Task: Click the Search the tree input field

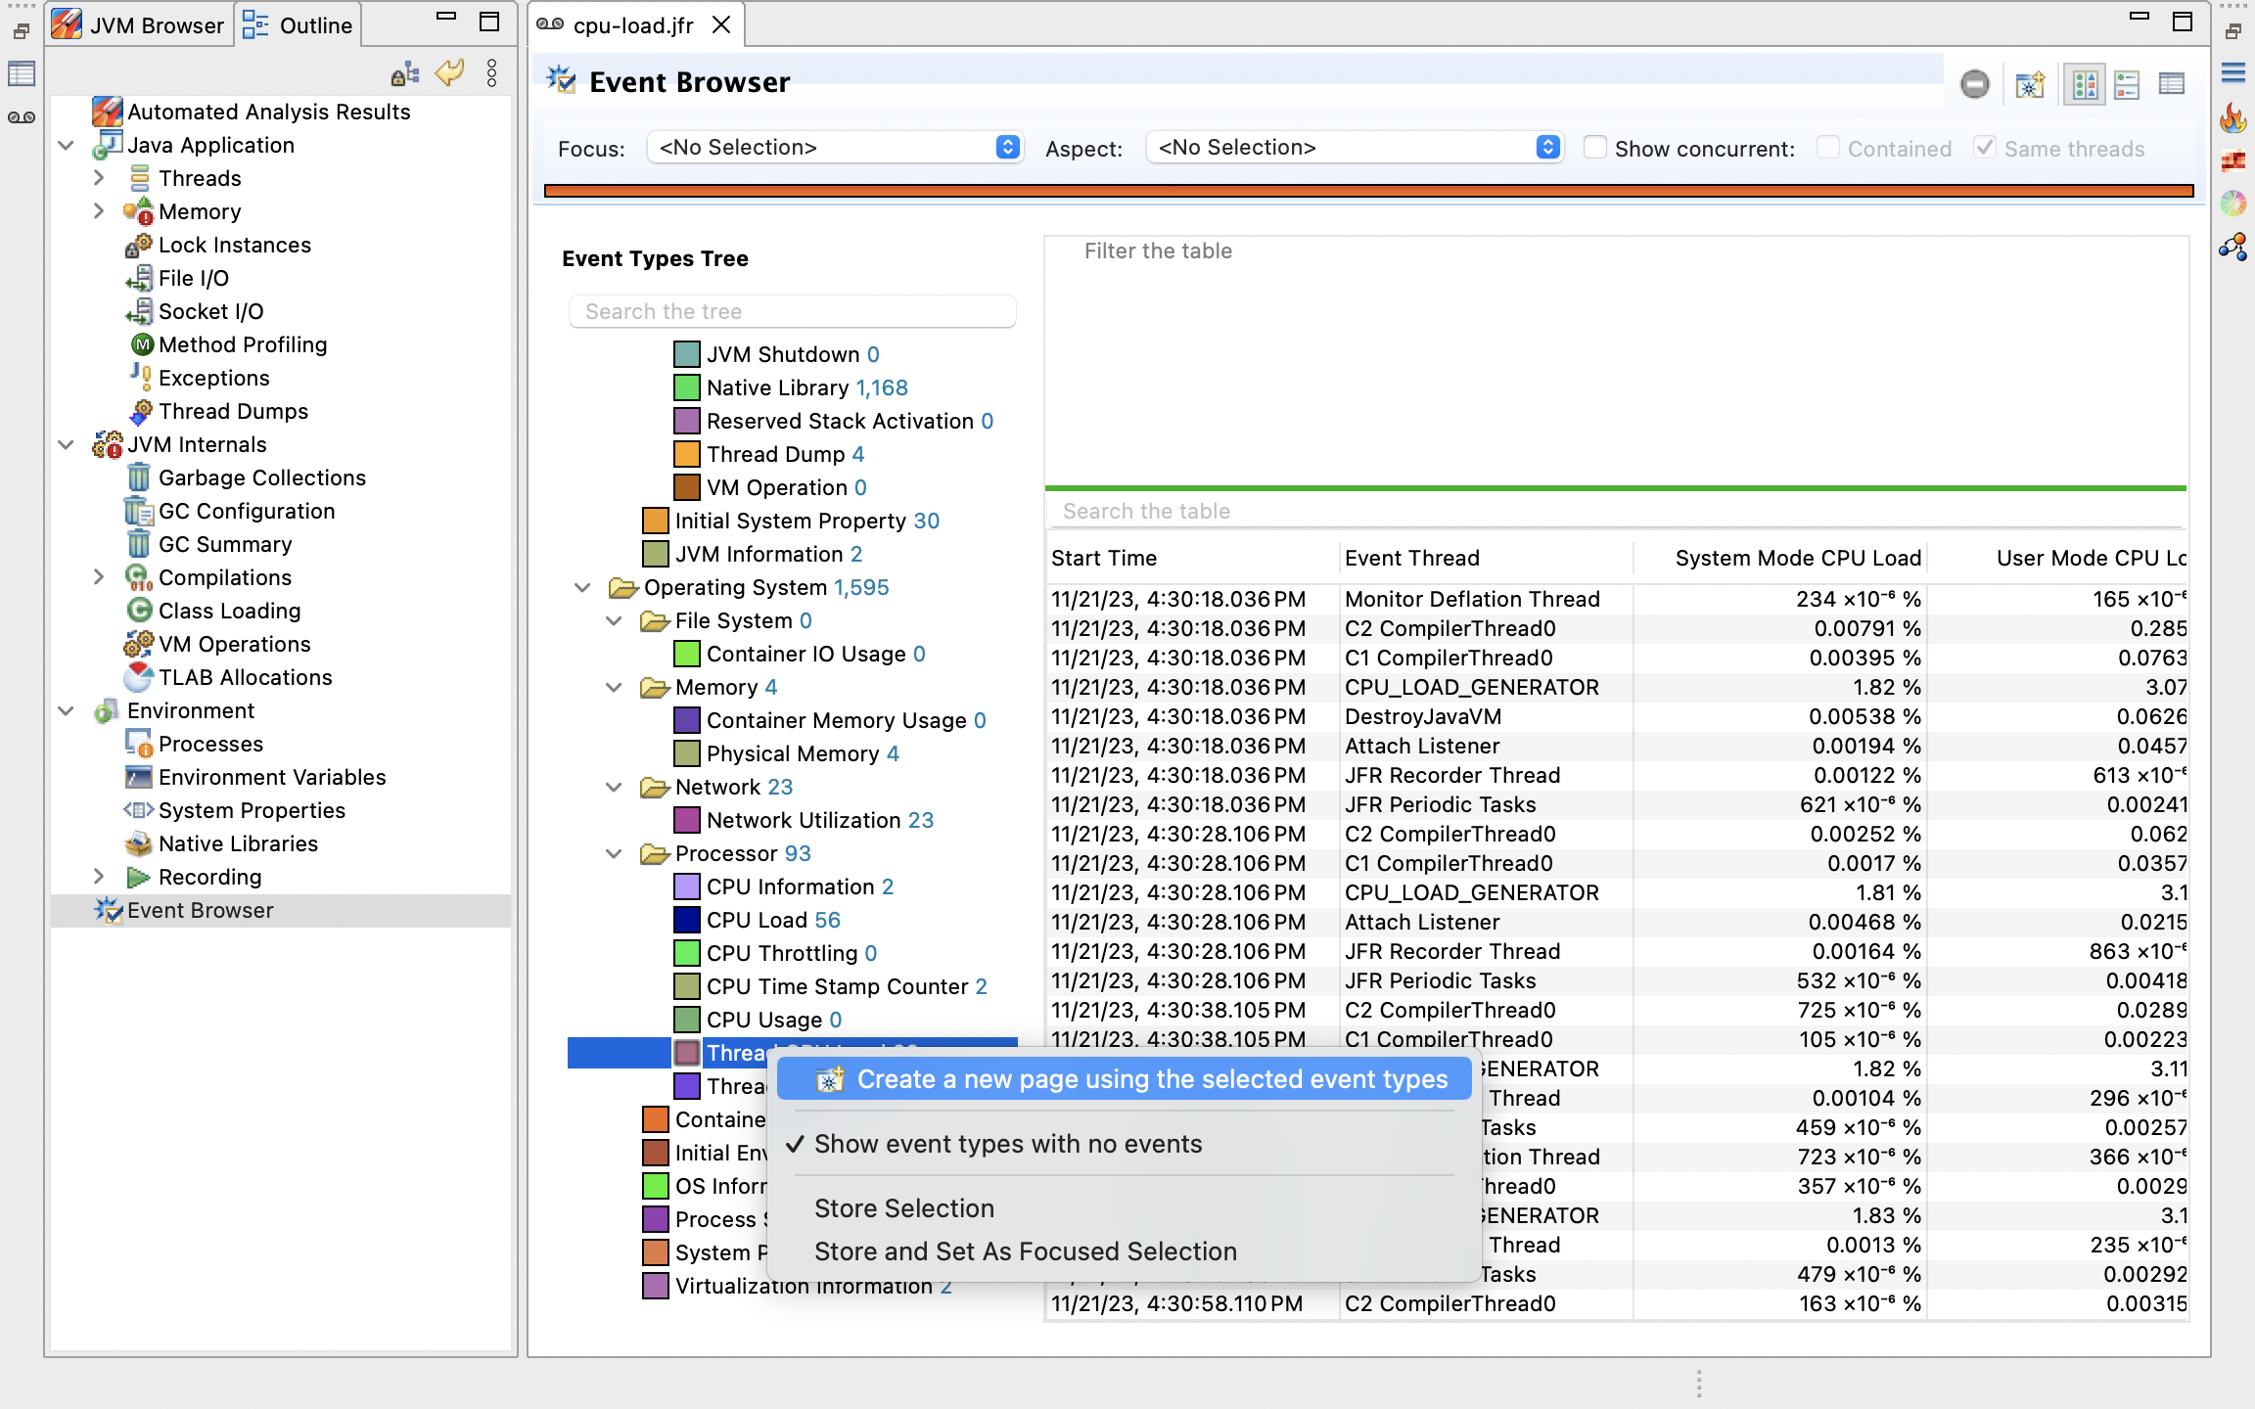Action: pyautogui.click(x=792, y=311)
